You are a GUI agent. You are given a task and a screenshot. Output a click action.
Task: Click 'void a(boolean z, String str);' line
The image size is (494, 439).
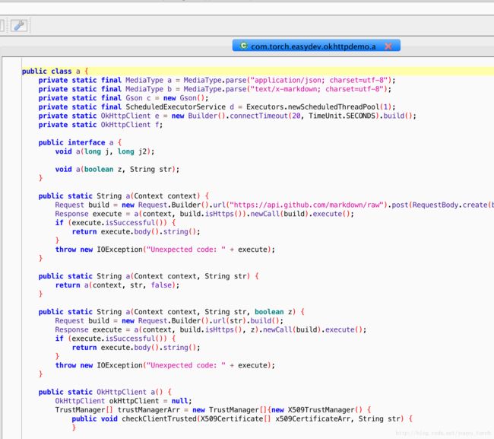pos(117,170)
